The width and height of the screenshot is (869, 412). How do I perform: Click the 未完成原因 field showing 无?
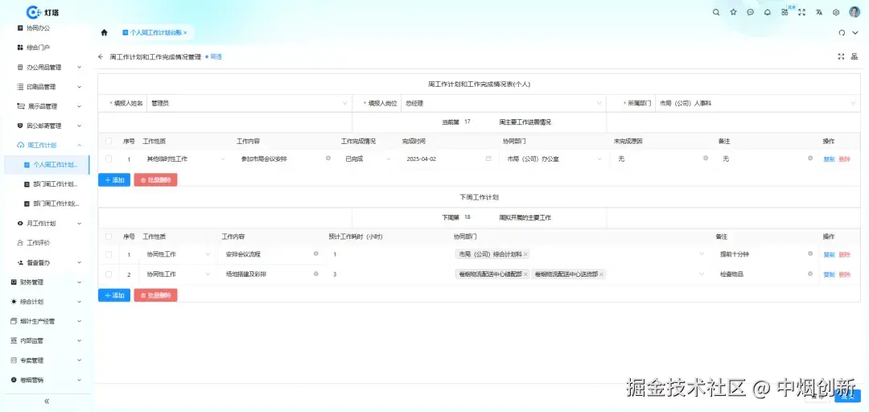[x=662, y=159]
